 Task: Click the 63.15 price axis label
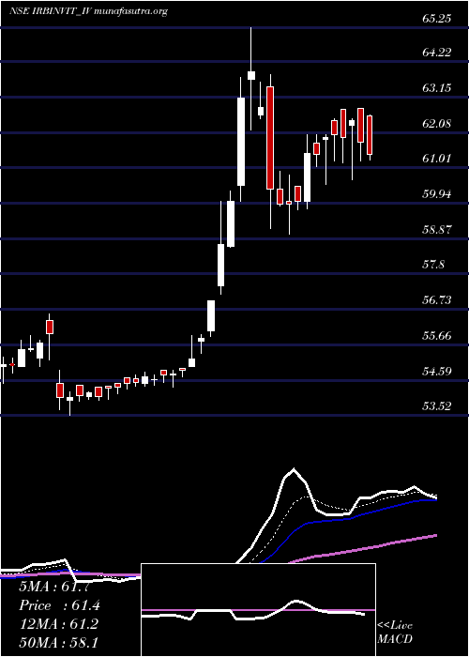(437, 88)
